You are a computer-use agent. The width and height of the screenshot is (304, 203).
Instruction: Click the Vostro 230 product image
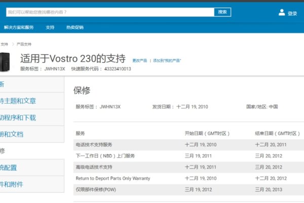(x=5, y=62)
